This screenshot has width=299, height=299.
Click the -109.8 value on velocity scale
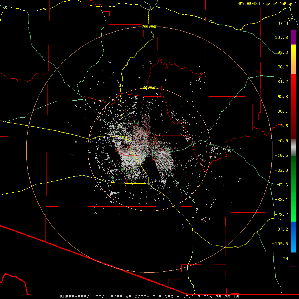280,244
